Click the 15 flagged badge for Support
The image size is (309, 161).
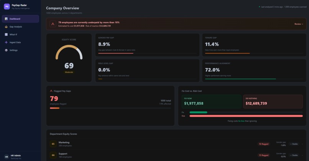tap(264, 155)
